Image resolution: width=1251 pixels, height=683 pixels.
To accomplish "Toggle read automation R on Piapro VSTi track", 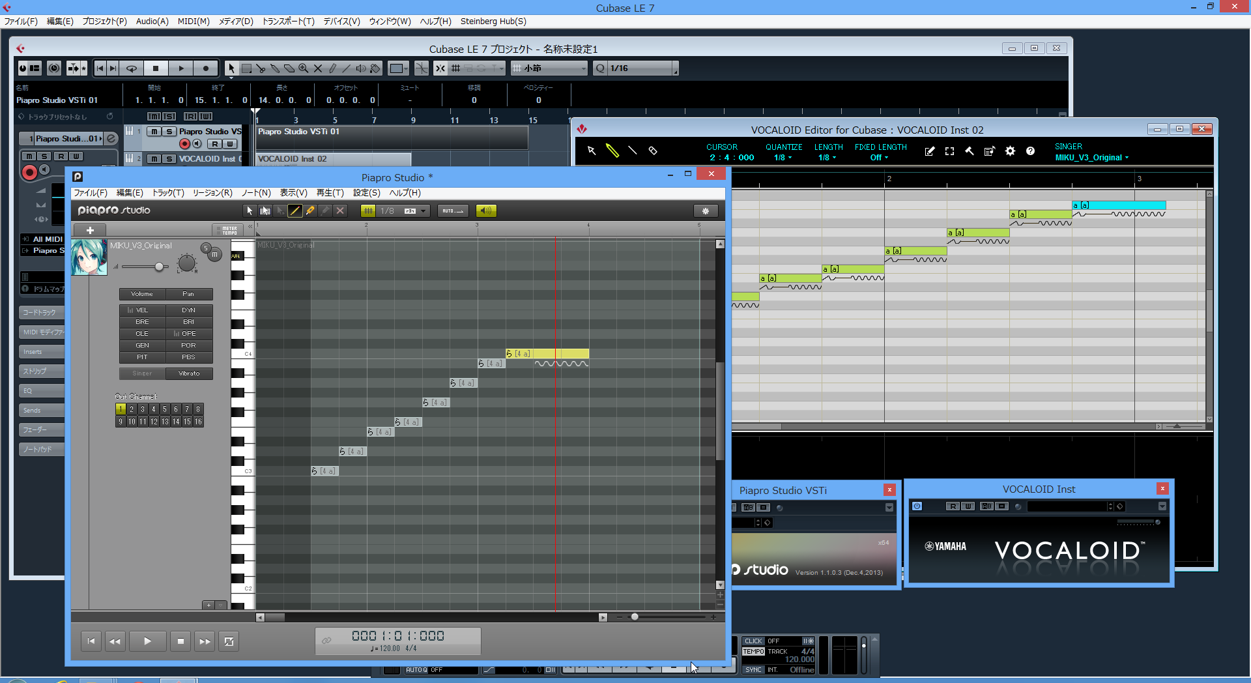I will pos(215,144).
